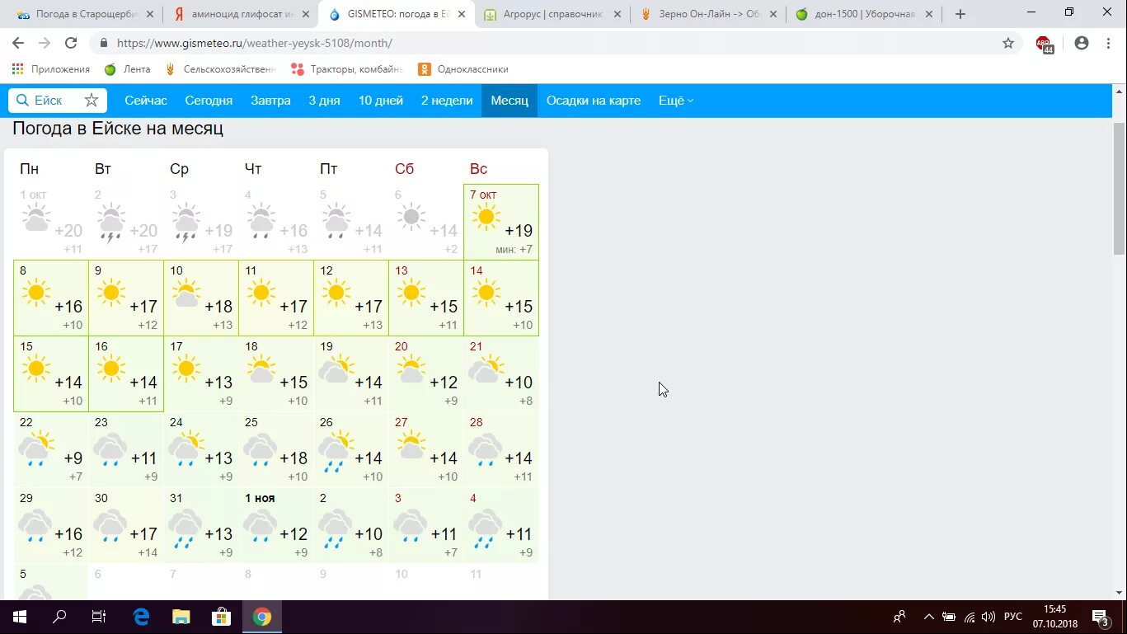Open Task View on the taskbar
The height and width of the screenshot is (634, 1127).
(x=99, y=617)
